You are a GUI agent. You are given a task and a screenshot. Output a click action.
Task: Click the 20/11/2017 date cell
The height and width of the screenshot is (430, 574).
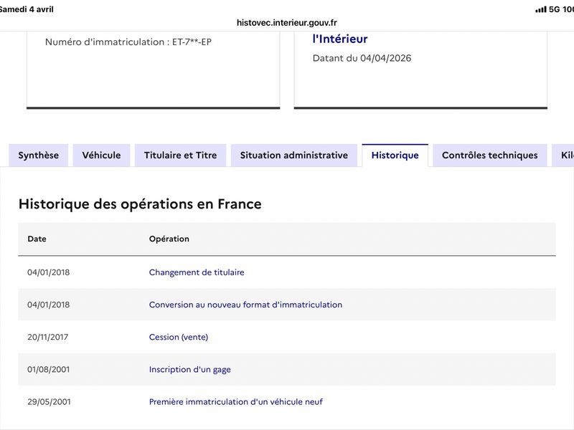(49, 337)
